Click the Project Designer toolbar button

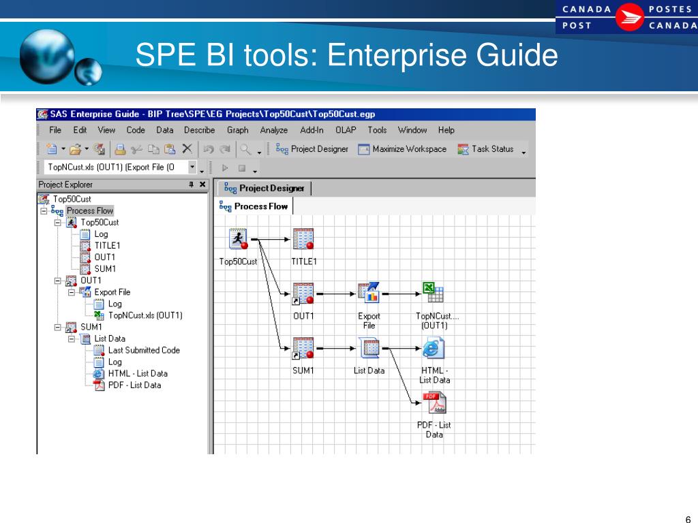click(312, 149)
